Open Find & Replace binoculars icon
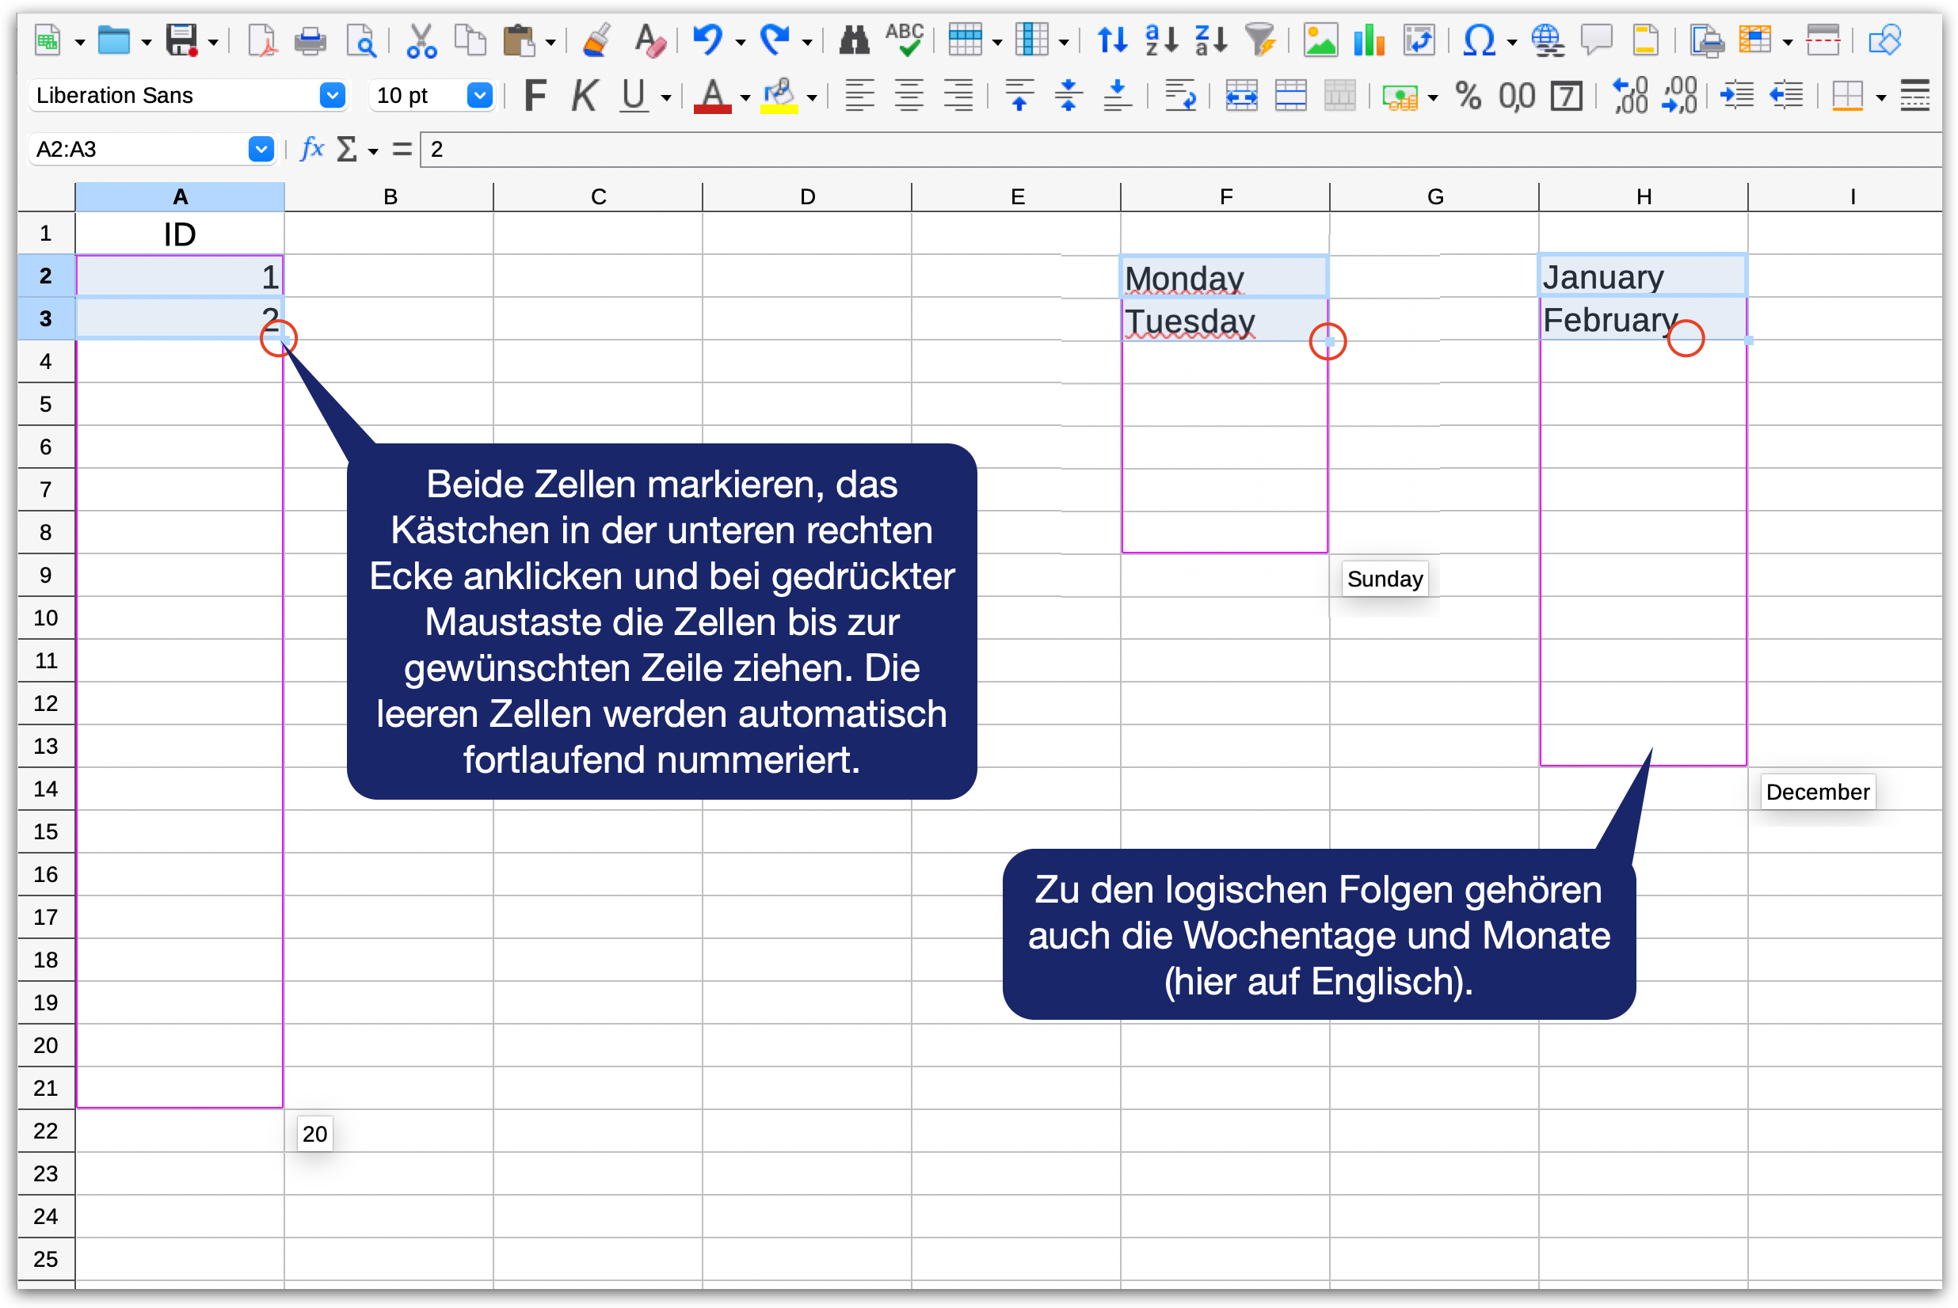 click(853, 40)
